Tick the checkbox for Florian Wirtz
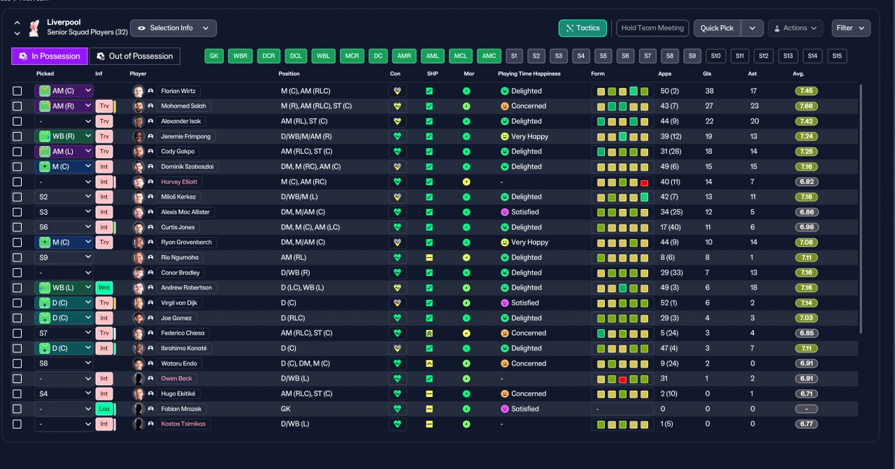 pos(17,91)
